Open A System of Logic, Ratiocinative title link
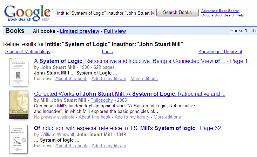Viewport: 257px width, 157px height. (x=141, y=61)
